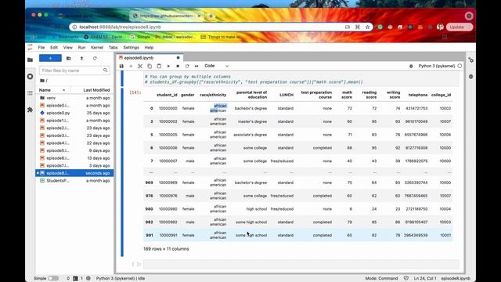
Task: Open the View menu
Action: tap(68, 47)
